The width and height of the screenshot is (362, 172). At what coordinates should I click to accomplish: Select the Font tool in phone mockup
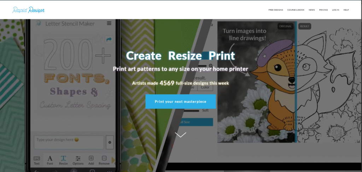(x=50, y=160)
